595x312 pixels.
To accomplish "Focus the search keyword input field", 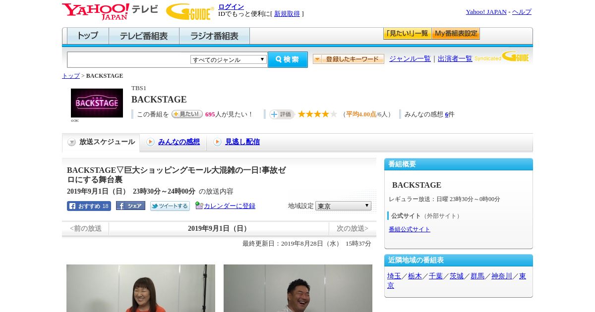I will (129, 59).
